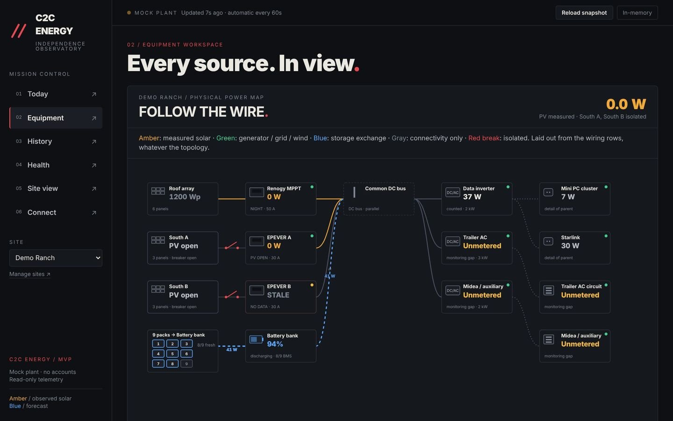Click the Common DC bus bar icon
Image resolution: width=673 pixels, height=421 pixels.
coord(354,192)
